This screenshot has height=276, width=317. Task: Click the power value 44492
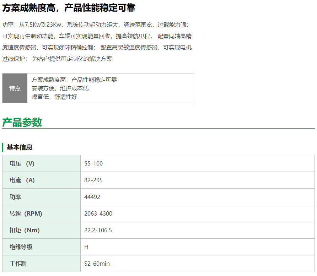92,197
